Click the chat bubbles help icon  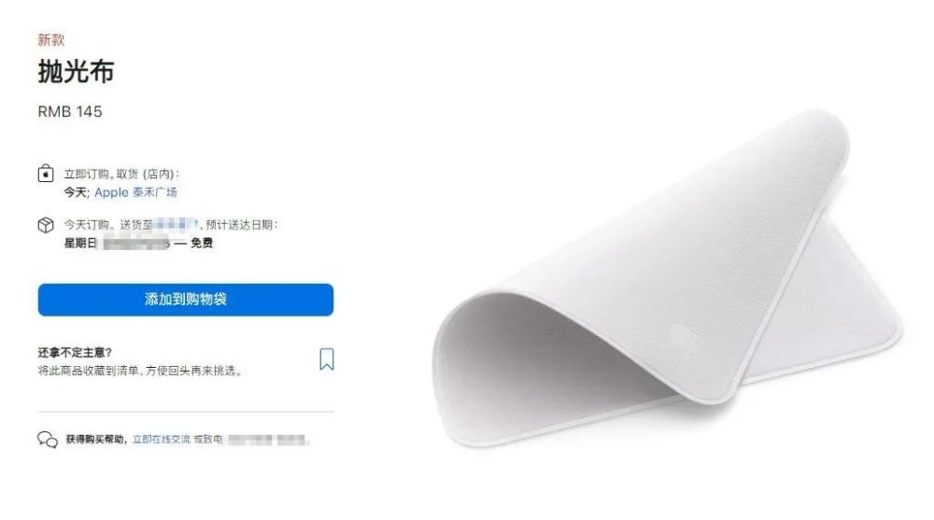point(48,440)
